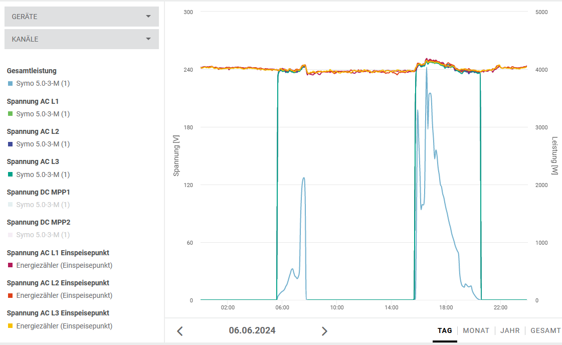Select the TAG view tab
Image resolution: width=562 pixels, height=345 pixels.
click(445, 330)
